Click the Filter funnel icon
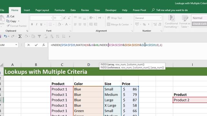This screenshot has width=207, height=116. coord(39,36)
